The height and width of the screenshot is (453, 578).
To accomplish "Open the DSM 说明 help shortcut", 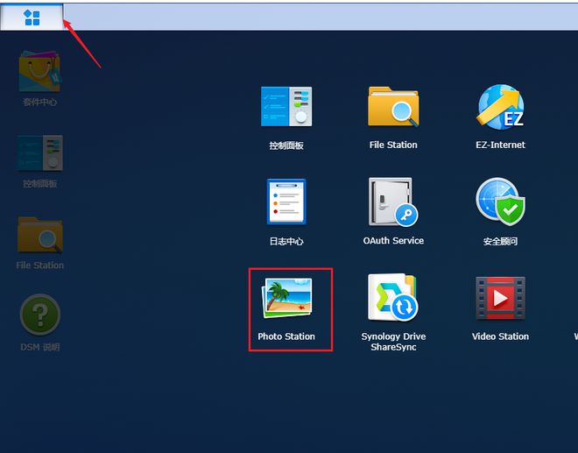I will tap(39, 315).
